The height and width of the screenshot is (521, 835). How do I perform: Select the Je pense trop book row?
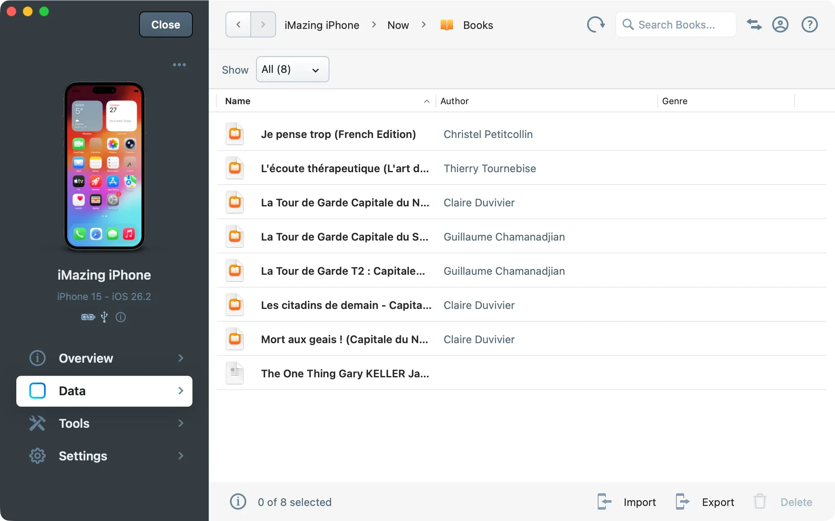point(338,134)
